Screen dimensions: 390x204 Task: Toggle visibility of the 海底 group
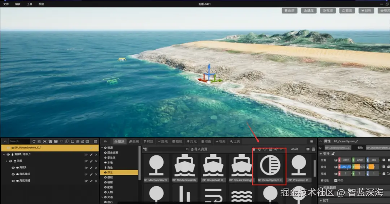point(11,161)
